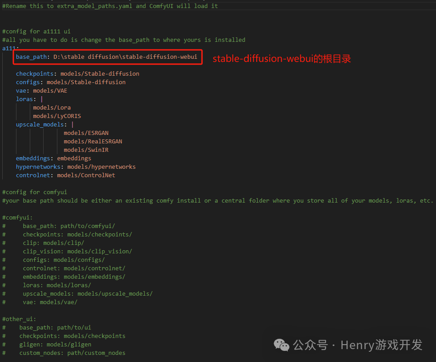Viewport: 436px width, 362px height.
Task: Click the 'models/ESRGAN' entry
Action: coord(86,133)
